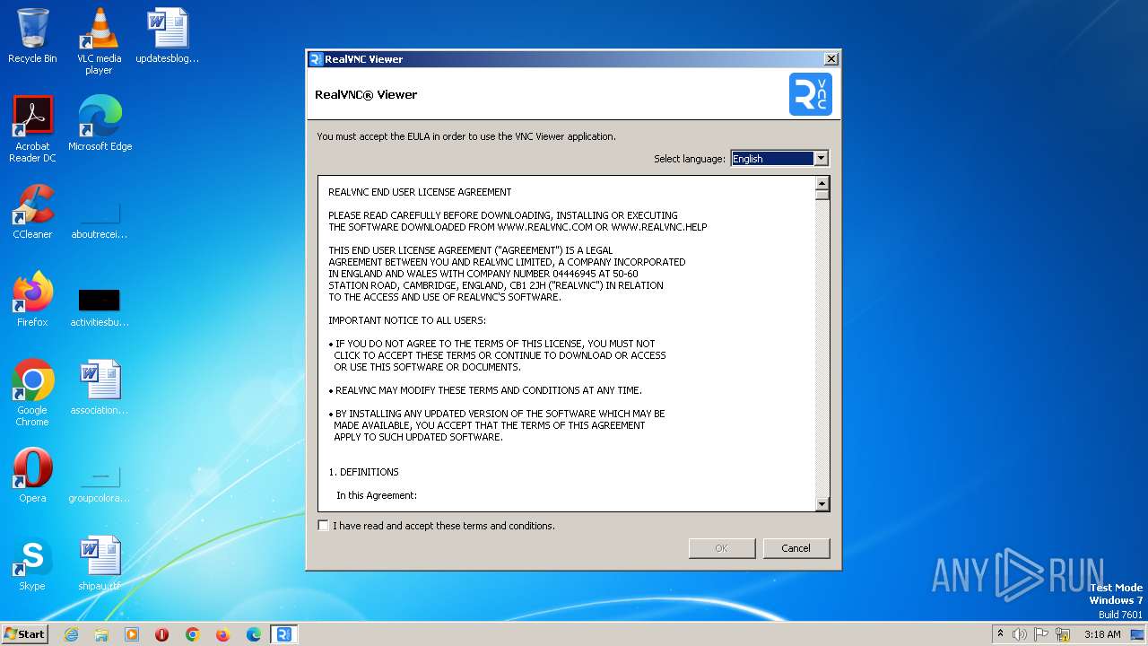The image size is (1148, 646).
Task: Open the association… Word document
Action: [100, 387]
